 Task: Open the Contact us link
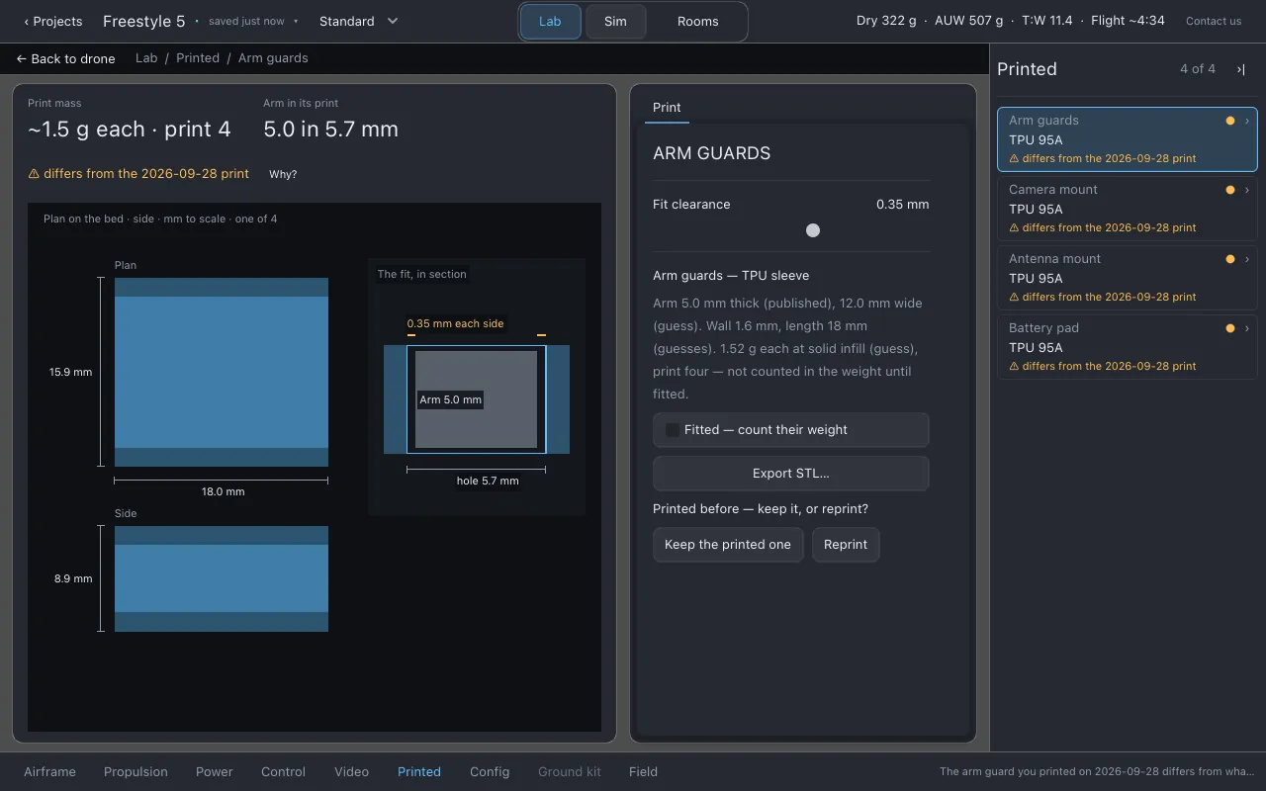[x=1214, y=21]
